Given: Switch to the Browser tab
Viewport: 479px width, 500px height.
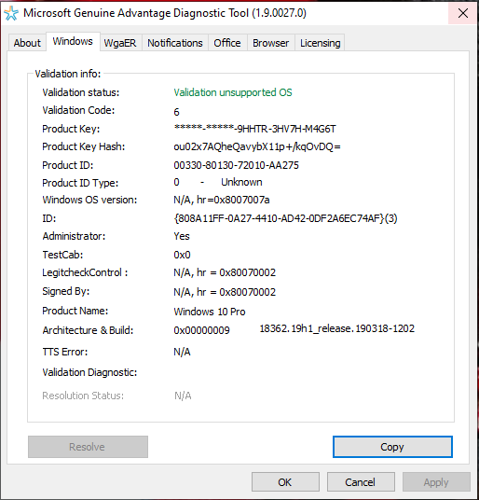Looking at the screenshot, I should (x=270, y=43).
